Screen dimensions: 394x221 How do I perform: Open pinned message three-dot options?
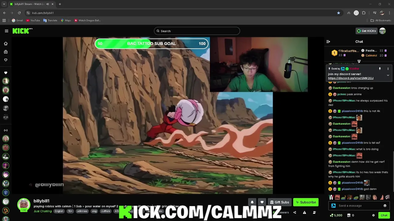388,69
